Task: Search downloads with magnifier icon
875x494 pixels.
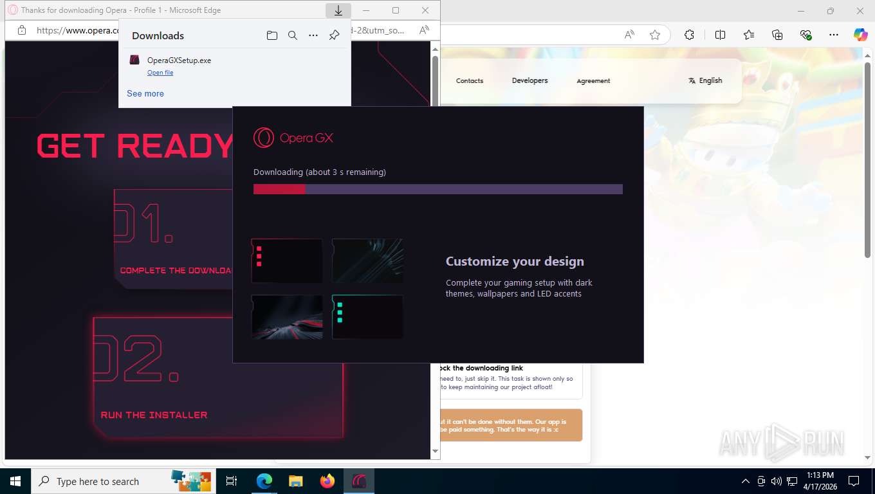Action: pos(293,35)
